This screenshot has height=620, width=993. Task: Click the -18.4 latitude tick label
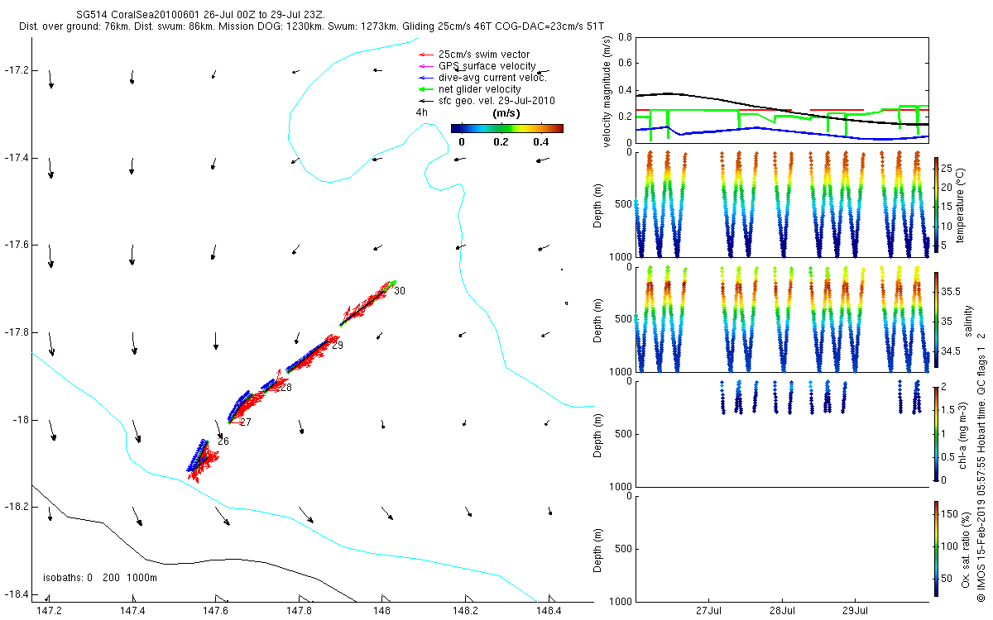[x=16, y=594]
